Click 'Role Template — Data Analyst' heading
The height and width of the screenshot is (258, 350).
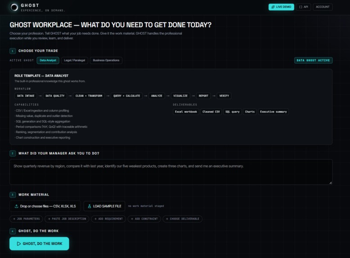click(41, 76)
